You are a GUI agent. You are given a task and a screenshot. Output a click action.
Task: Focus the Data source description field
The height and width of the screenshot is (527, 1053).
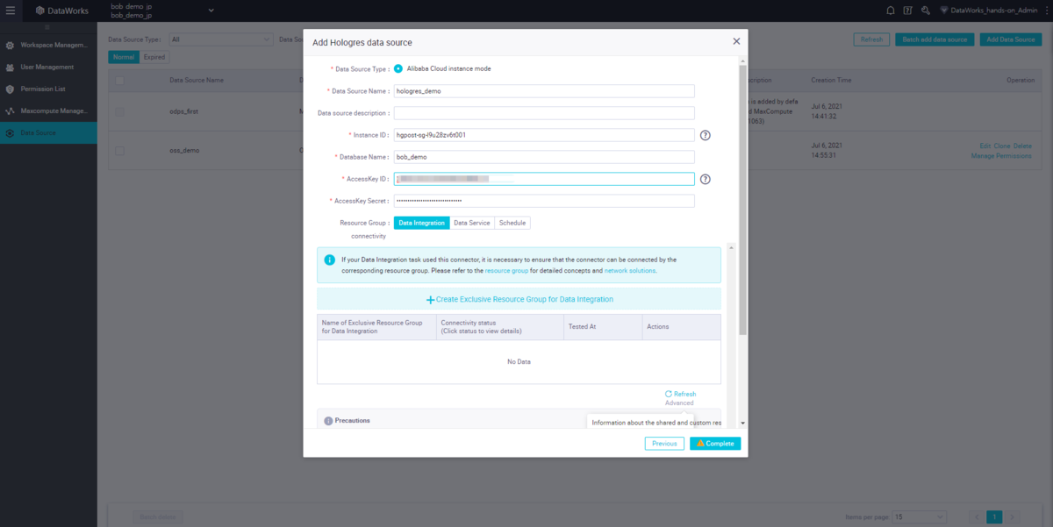[544, 113]
